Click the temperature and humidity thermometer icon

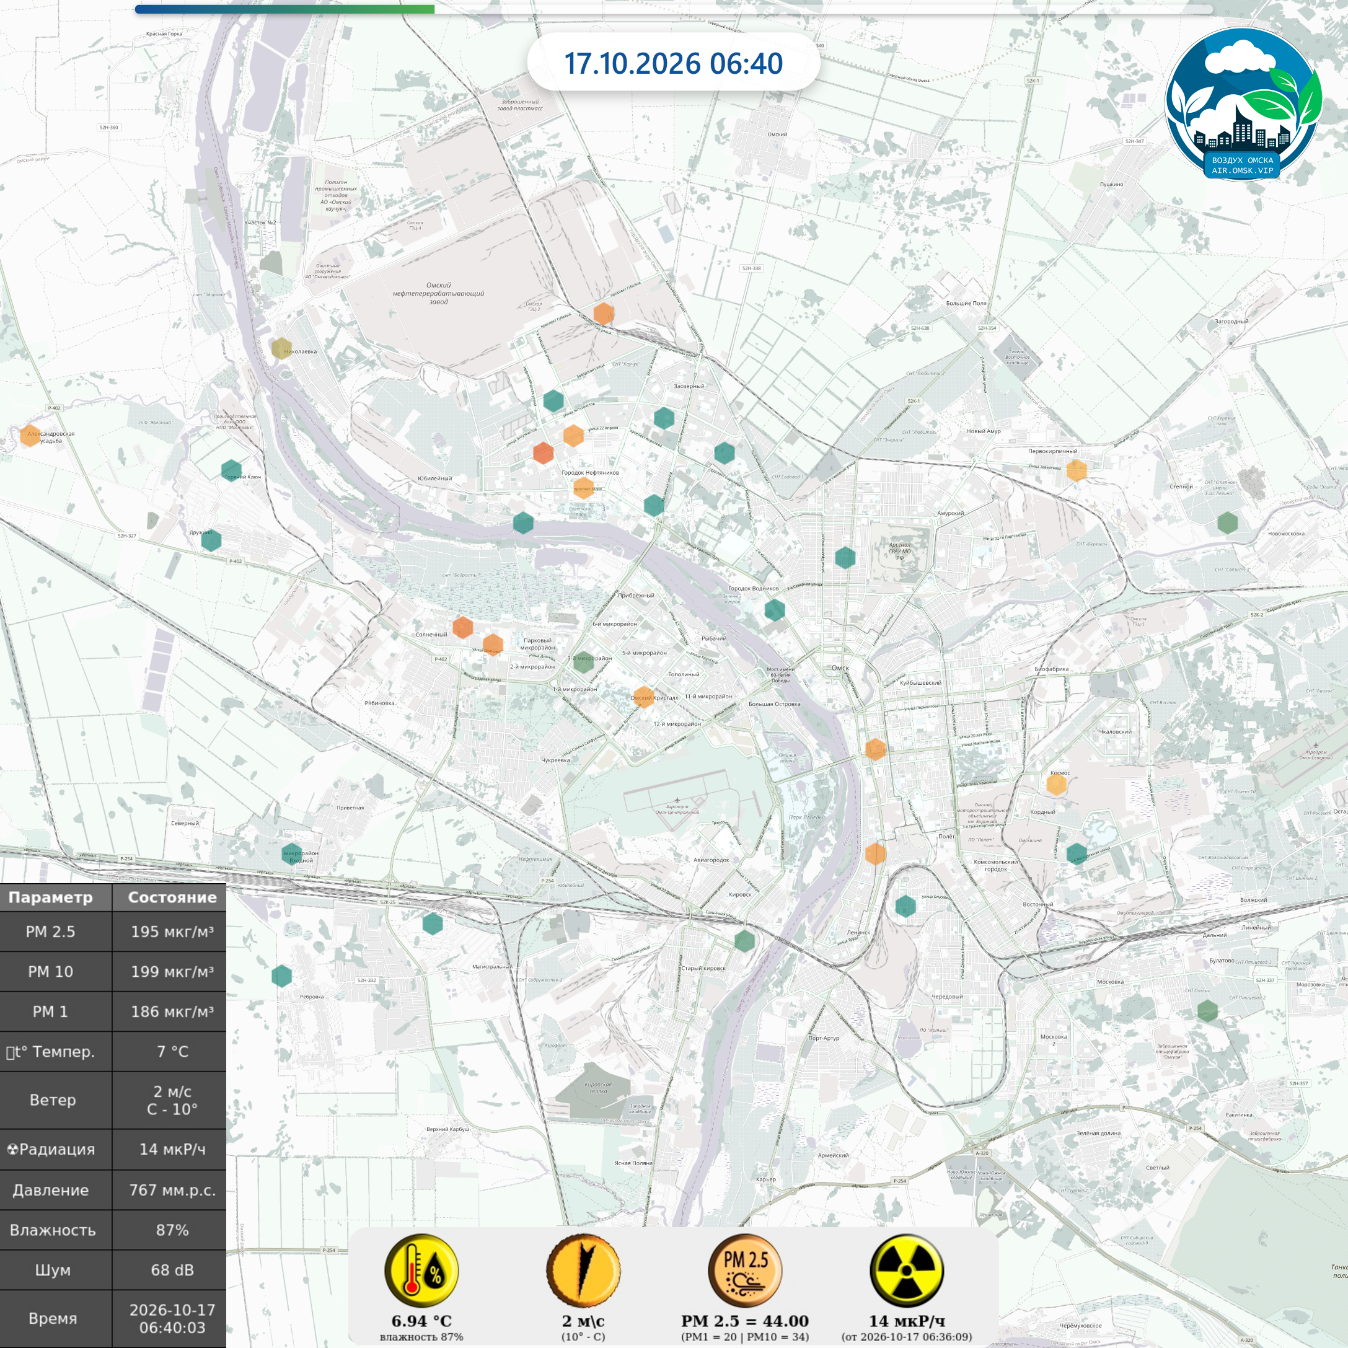click(421, 1271)
